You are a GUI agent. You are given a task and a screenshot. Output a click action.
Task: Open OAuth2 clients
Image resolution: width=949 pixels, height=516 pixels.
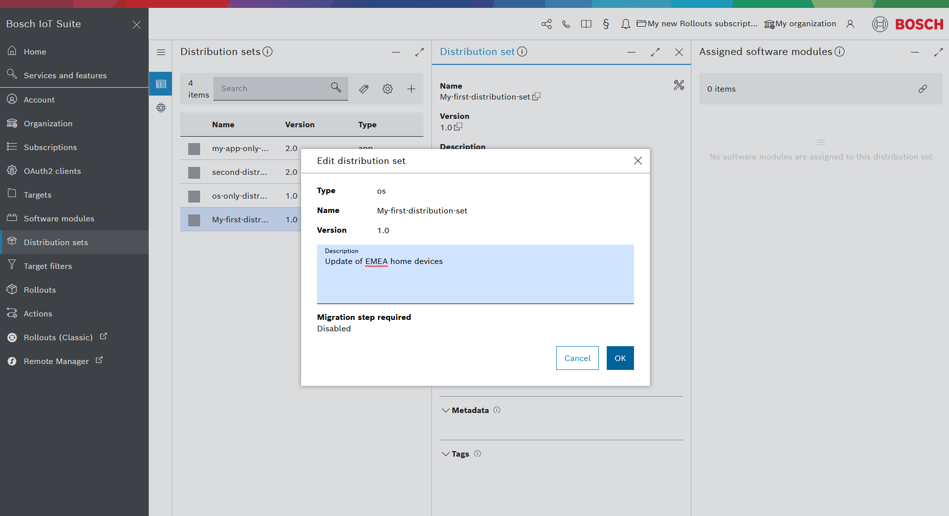click(74, 171)
